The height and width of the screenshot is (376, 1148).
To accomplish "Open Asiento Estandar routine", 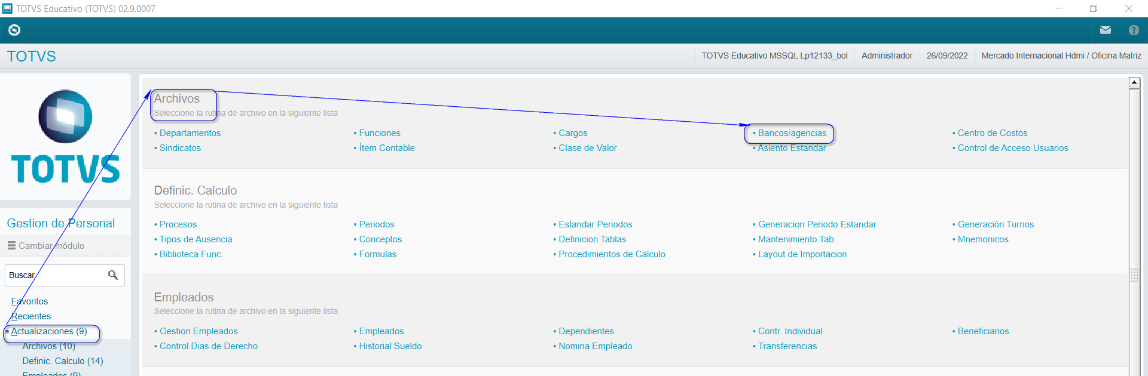I will [792, 148].
